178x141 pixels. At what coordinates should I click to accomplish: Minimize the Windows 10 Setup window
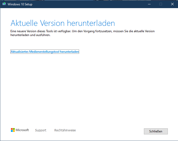(x=149, y=4)
